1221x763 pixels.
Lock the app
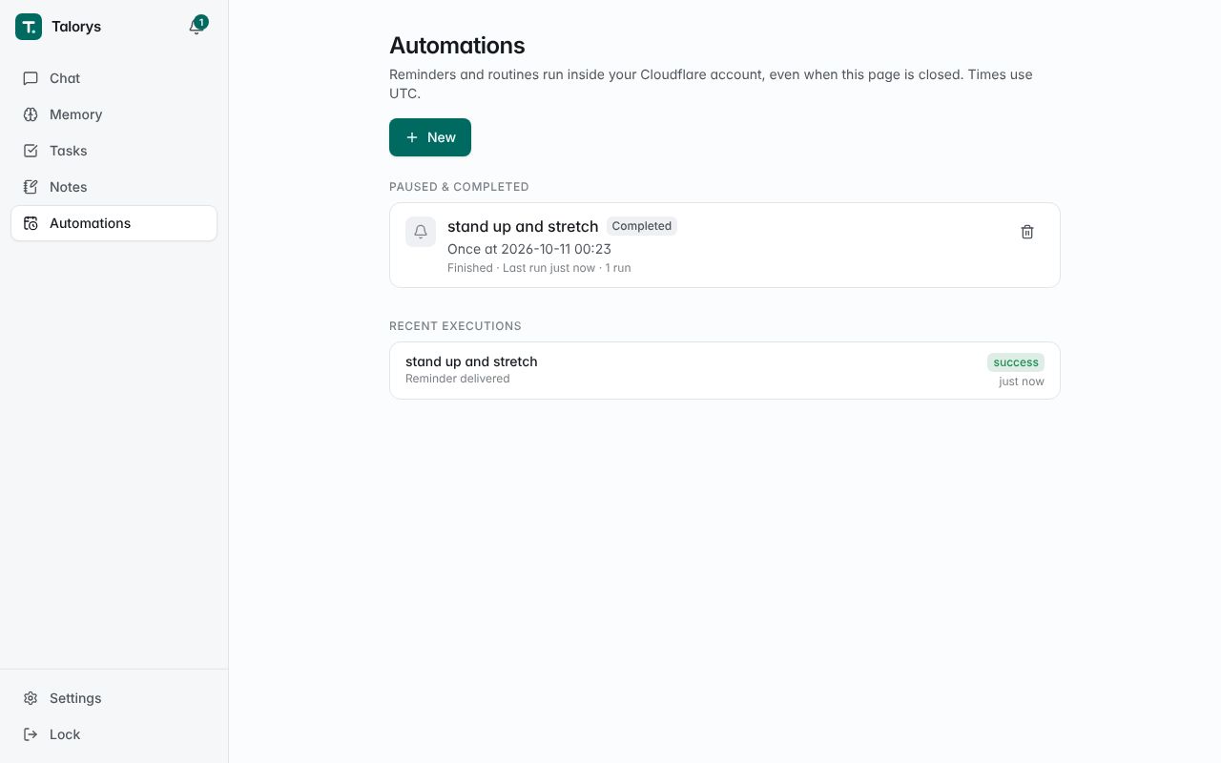click(x=114, y=734)
